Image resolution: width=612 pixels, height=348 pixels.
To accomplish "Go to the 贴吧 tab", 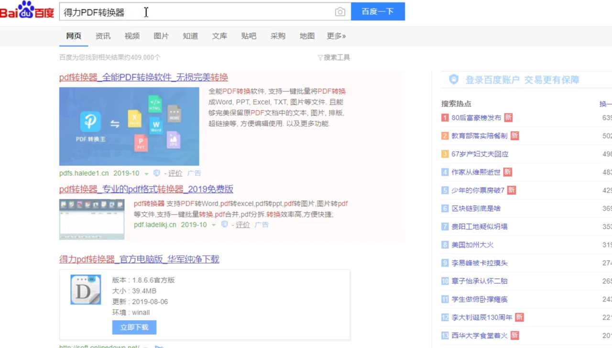I will pyautogui.click(x=249, y=36).
